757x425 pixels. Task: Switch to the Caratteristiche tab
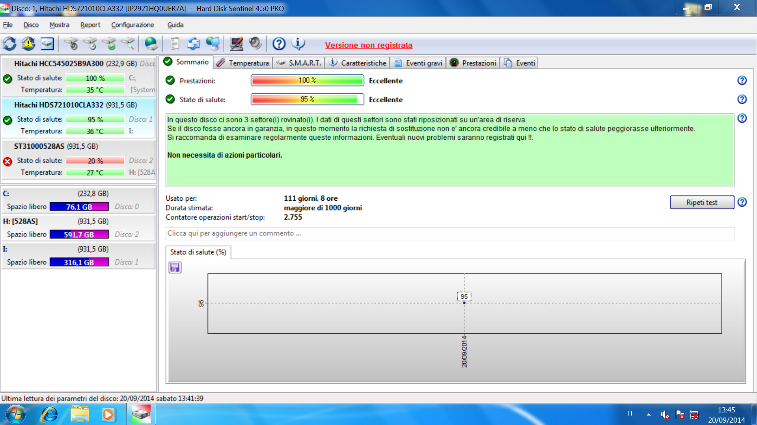pos(358,63)
